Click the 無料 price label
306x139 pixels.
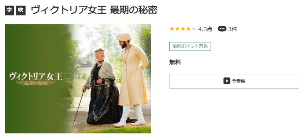point(175,62)
